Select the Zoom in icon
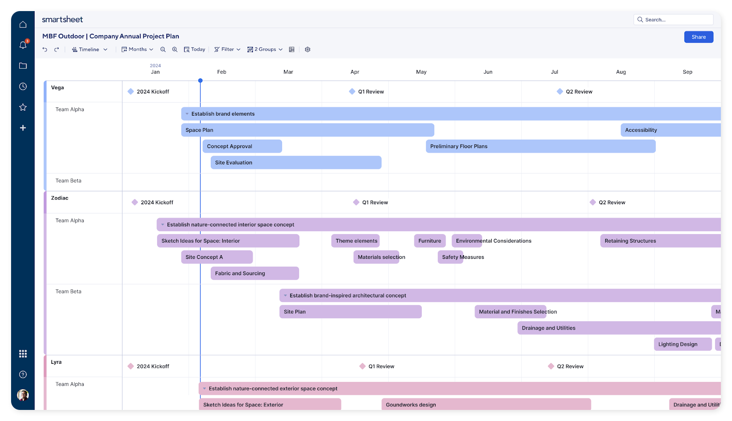732x421 pixels. [x=175, y=49]
